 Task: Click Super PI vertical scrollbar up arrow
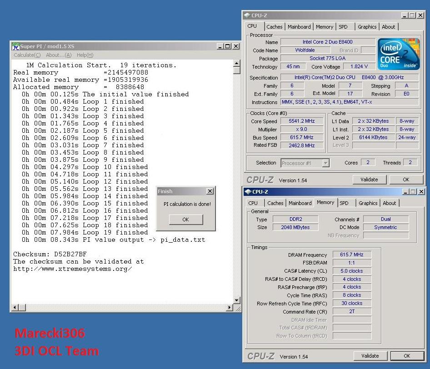pyautogui.click(x=237, y=63)
